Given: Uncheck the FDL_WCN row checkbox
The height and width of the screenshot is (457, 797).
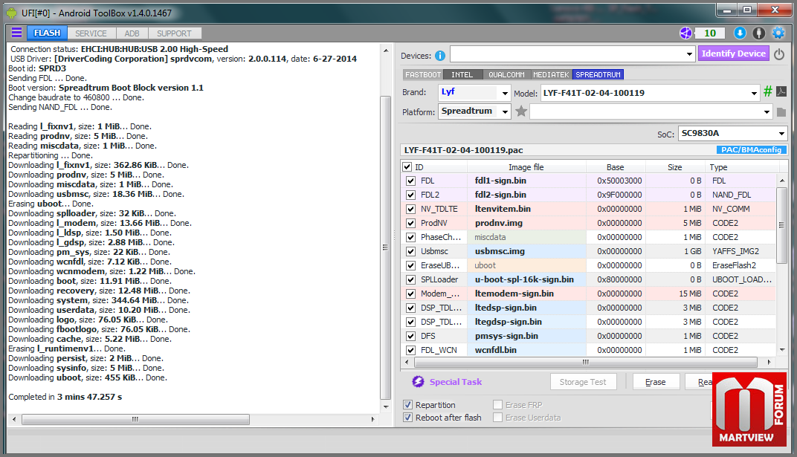Looking at the screenshot, I should [x=410, y=351].
